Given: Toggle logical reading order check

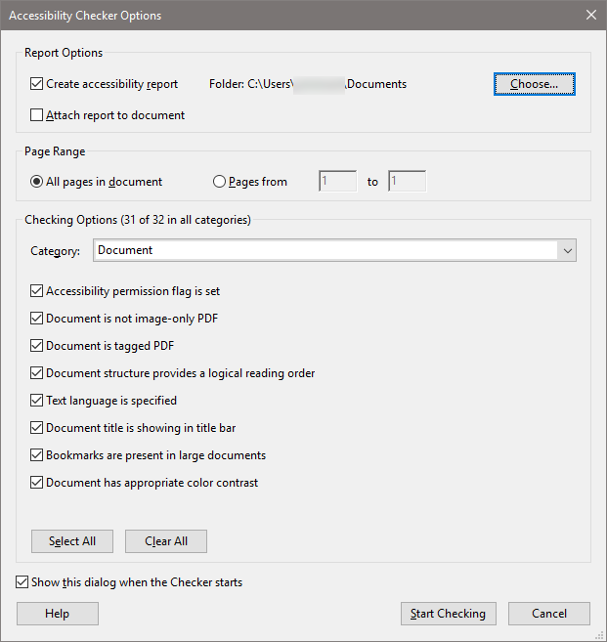Looking at the screenshot, I should [37, 373].
